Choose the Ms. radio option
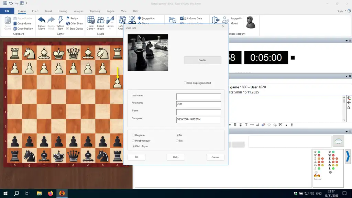352x198 pixels. click(x=177, y=141)
